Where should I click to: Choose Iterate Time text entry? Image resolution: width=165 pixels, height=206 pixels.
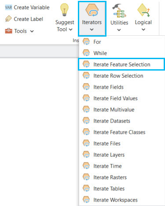[x=108, y=166]
